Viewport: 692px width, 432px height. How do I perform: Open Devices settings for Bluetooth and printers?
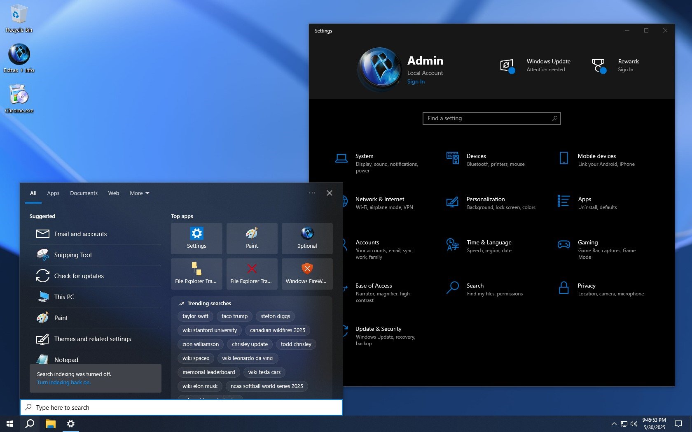(476, 156)
